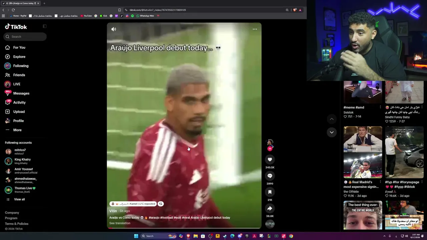
Task: Open a new browser tab
Action: 44,3
